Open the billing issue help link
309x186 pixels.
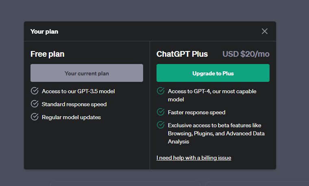194,158
